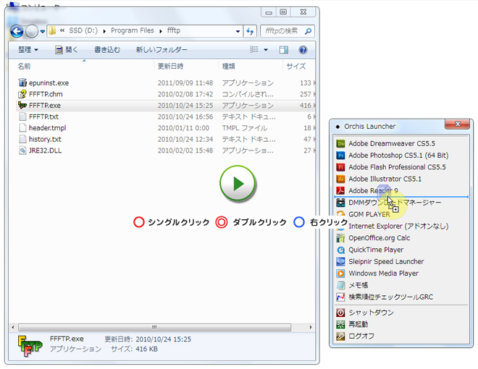This screenshot has height=369, width=478.
Task: Toggle the preview pane icon
Action: point(283,50)
